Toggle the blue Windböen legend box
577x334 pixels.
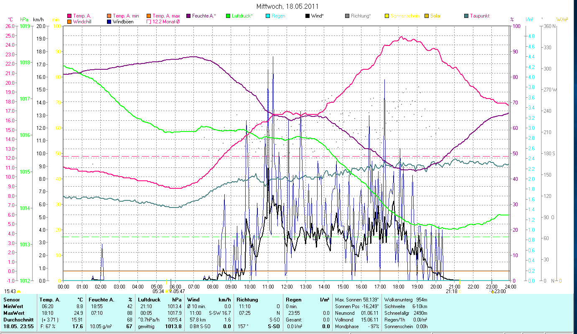(109, 22)
